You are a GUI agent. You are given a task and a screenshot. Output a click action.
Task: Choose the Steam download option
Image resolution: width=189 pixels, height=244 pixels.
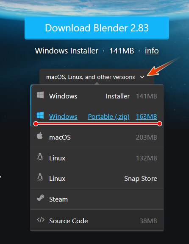click(97, 199)
